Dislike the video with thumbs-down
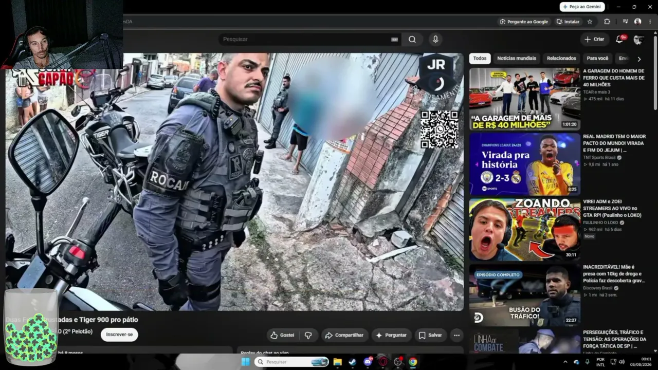This screenshot has width=658, height=370. (308, 335)
